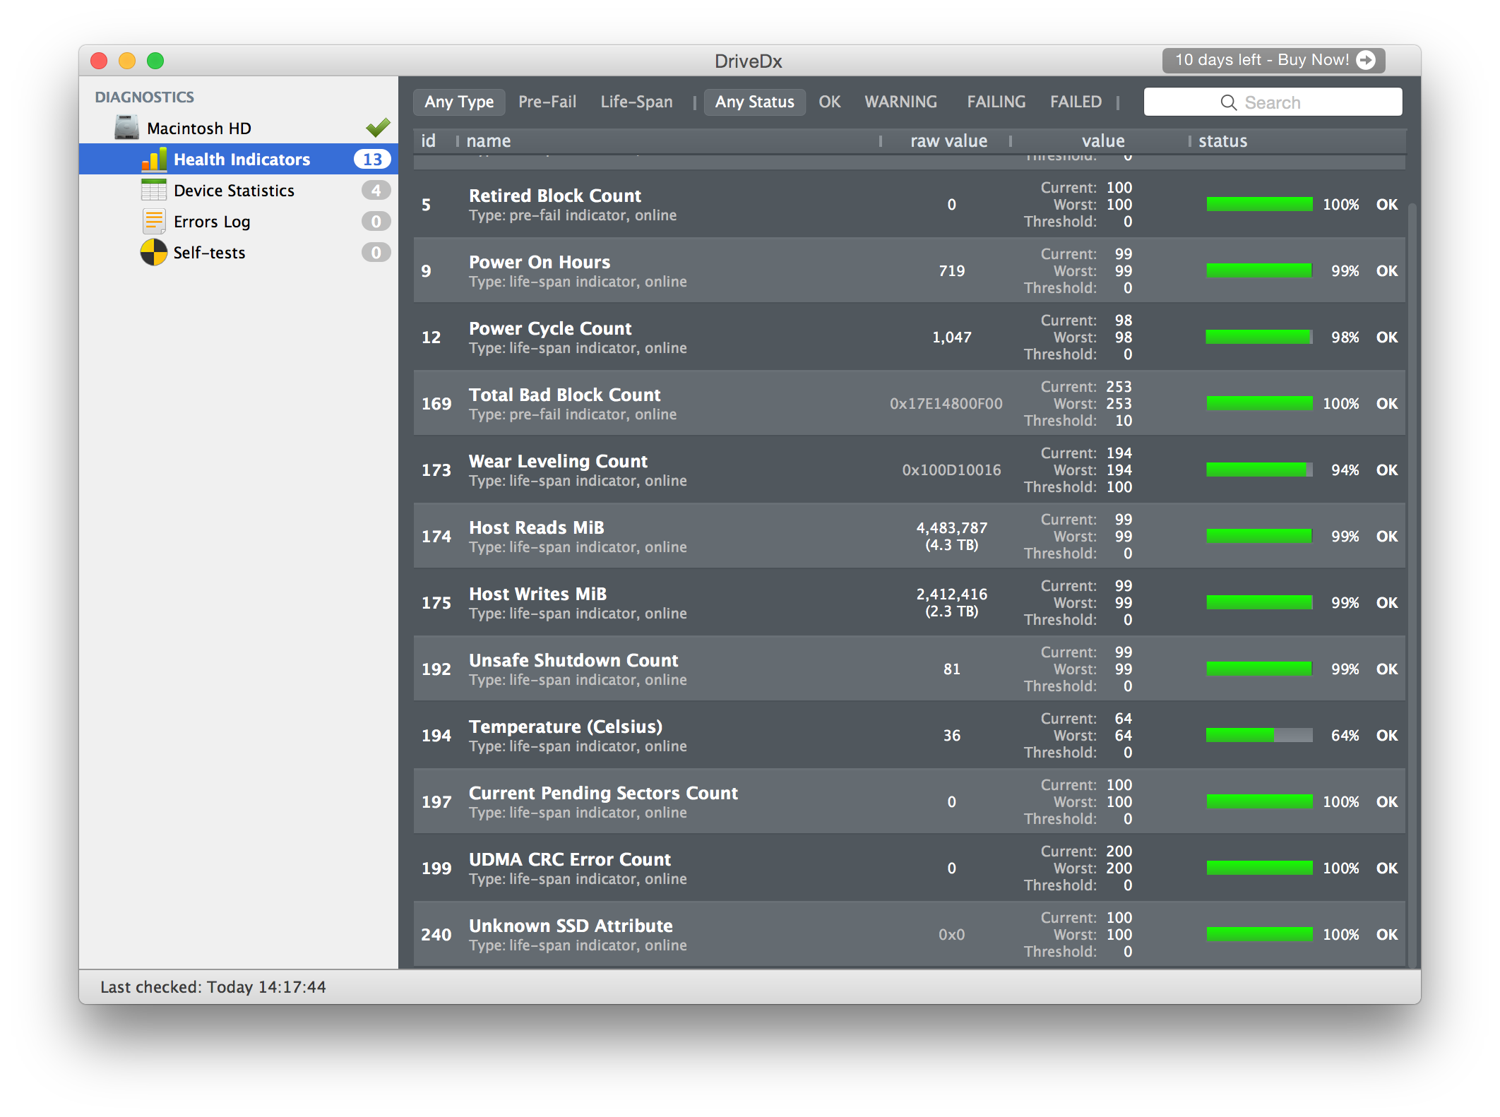Open the Health Indicators section
The width and height of the screenshot is (1500, 1117).
coord(239,160)
